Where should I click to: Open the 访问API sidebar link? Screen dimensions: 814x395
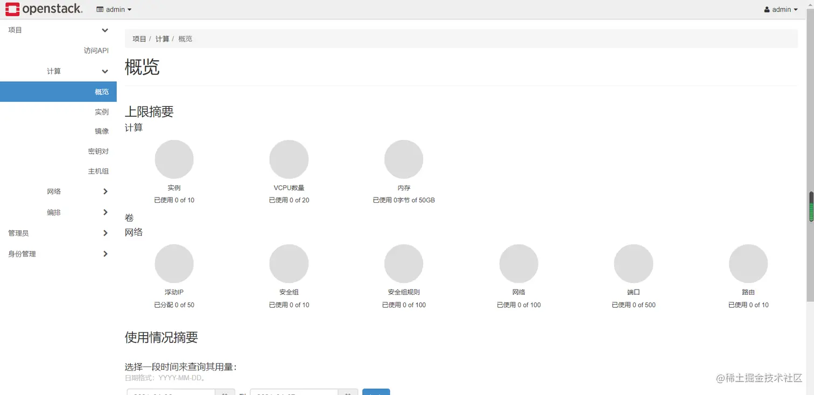(x=96, y=51)
